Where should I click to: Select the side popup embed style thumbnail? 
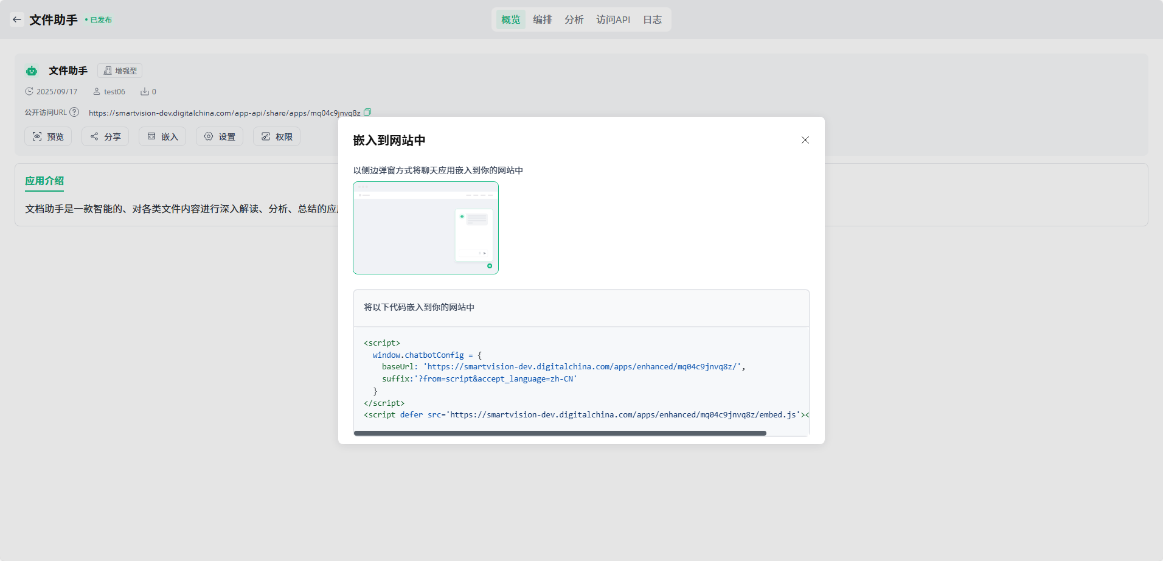(x=426, y=228)
